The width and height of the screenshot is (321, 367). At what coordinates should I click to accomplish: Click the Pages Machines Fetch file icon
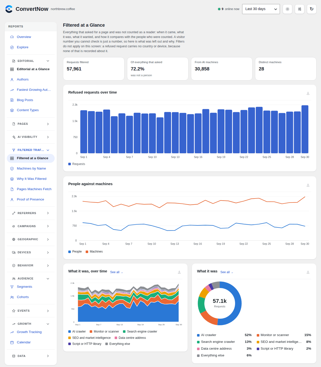tap(12, 189)
